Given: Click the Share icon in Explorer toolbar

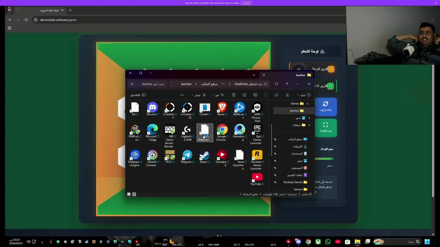Looking at the screenshot, I should [244, 95].
